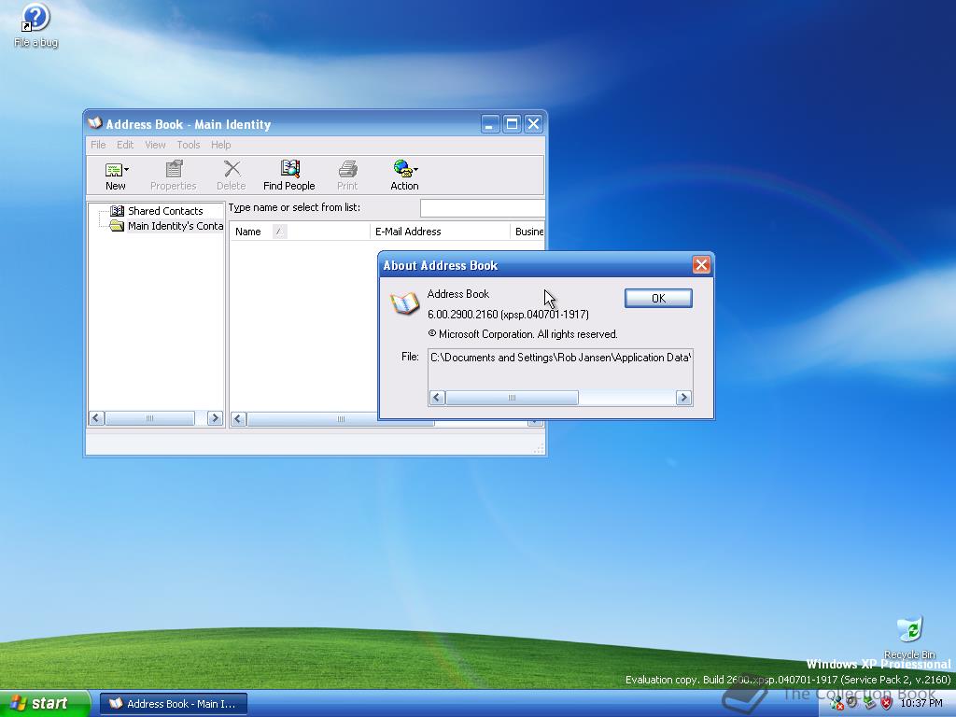
Task: Expand the Action dropdown arrow
Action: tap(415, 170)
